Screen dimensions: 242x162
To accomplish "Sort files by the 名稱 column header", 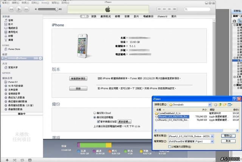I will 171,110.
